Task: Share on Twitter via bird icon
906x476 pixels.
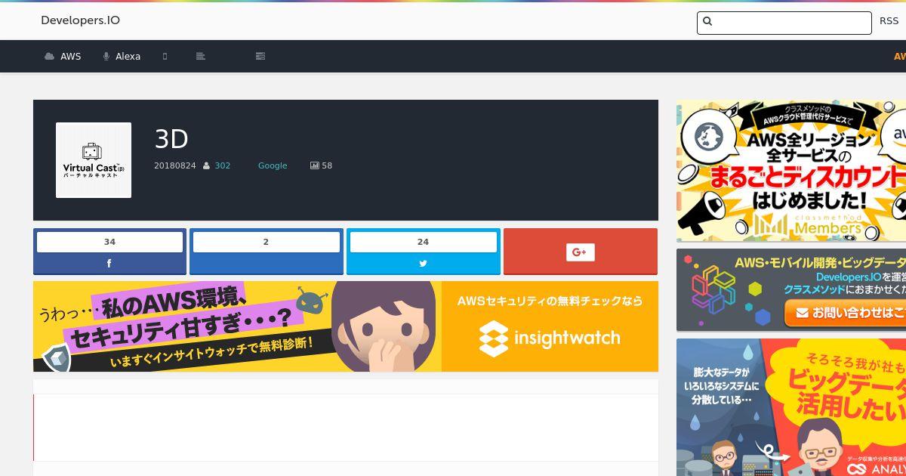Action: (x=423, y=264)
